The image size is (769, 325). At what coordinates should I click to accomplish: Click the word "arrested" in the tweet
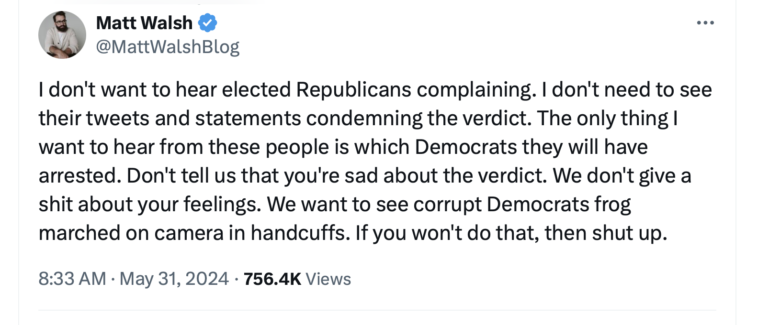(77, 176)
